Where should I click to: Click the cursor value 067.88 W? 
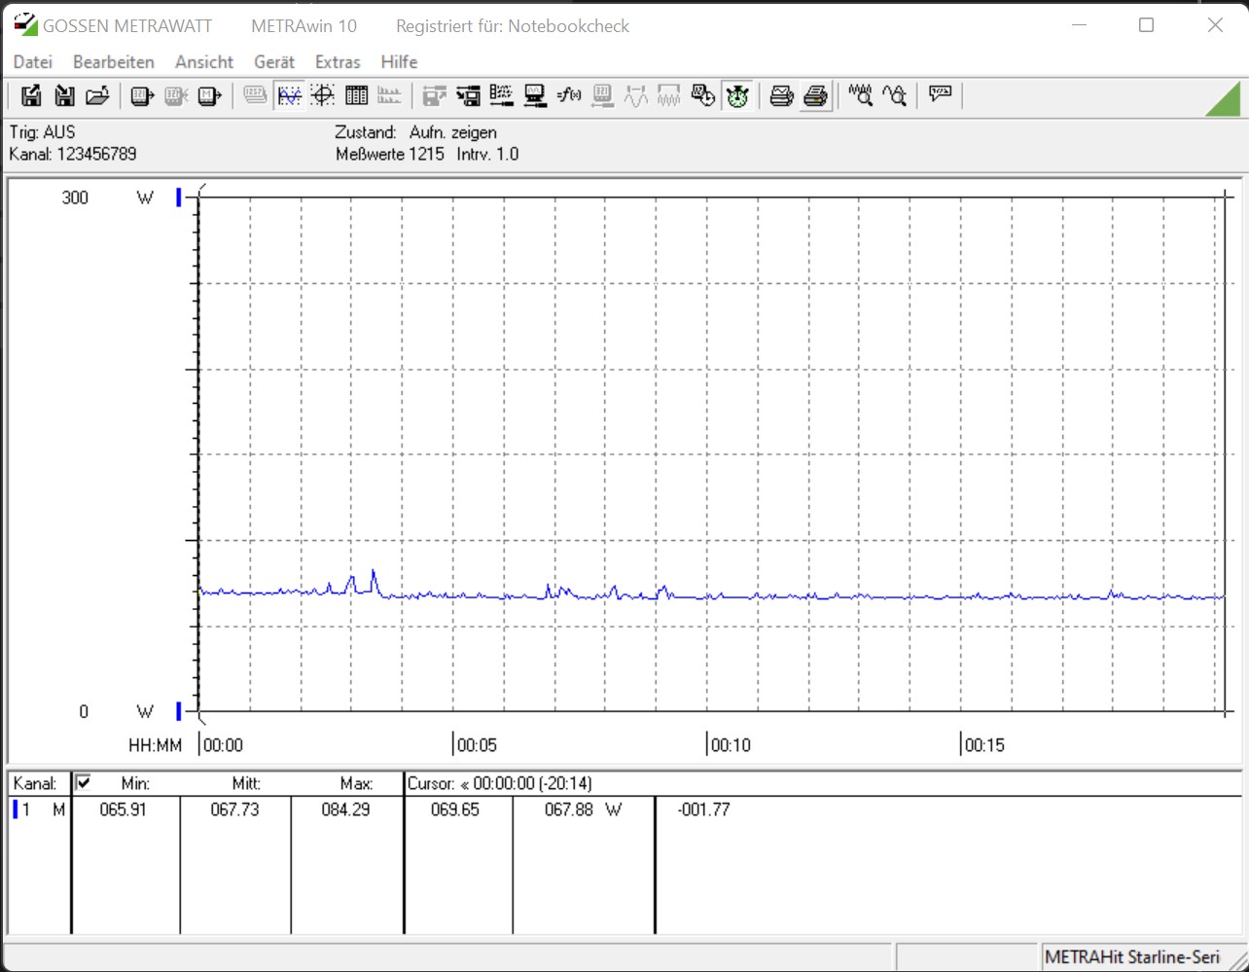583,810
